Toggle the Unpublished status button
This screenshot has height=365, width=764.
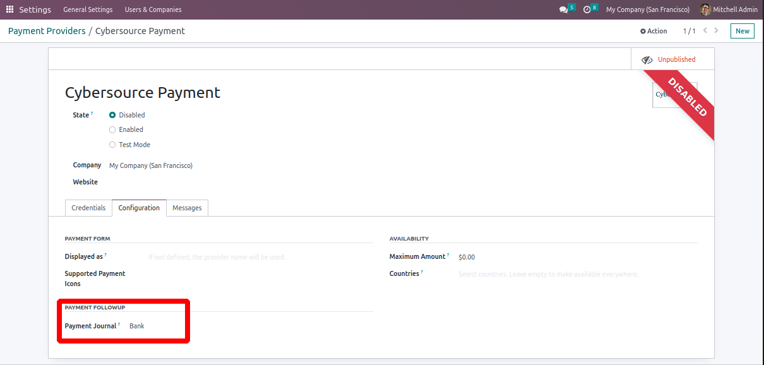(672, 59)
